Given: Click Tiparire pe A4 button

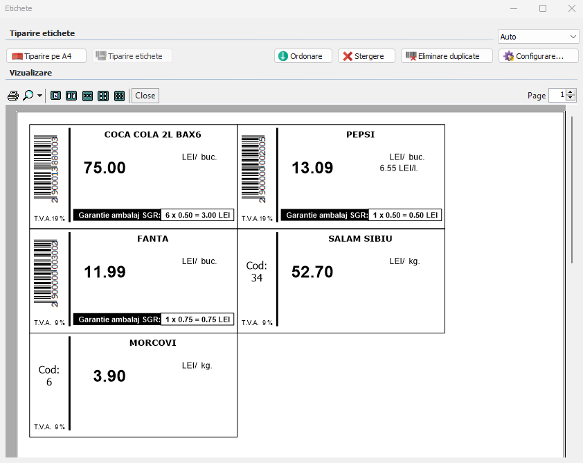Looking at the screenshot, I should 46,56.
